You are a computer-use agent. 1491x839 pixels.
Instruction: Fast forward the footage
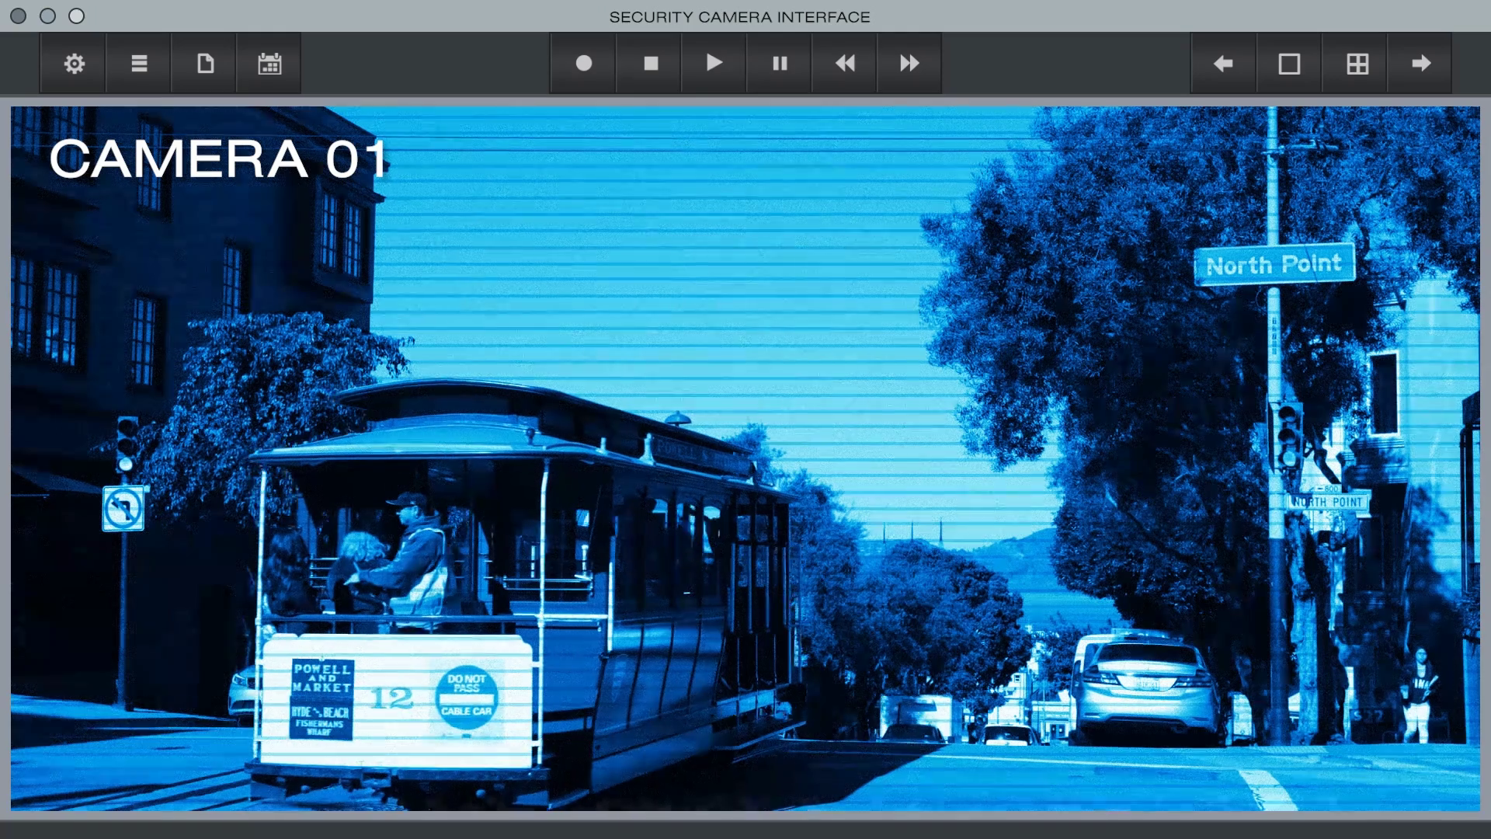pyautogui.click(x=909, y=64)
